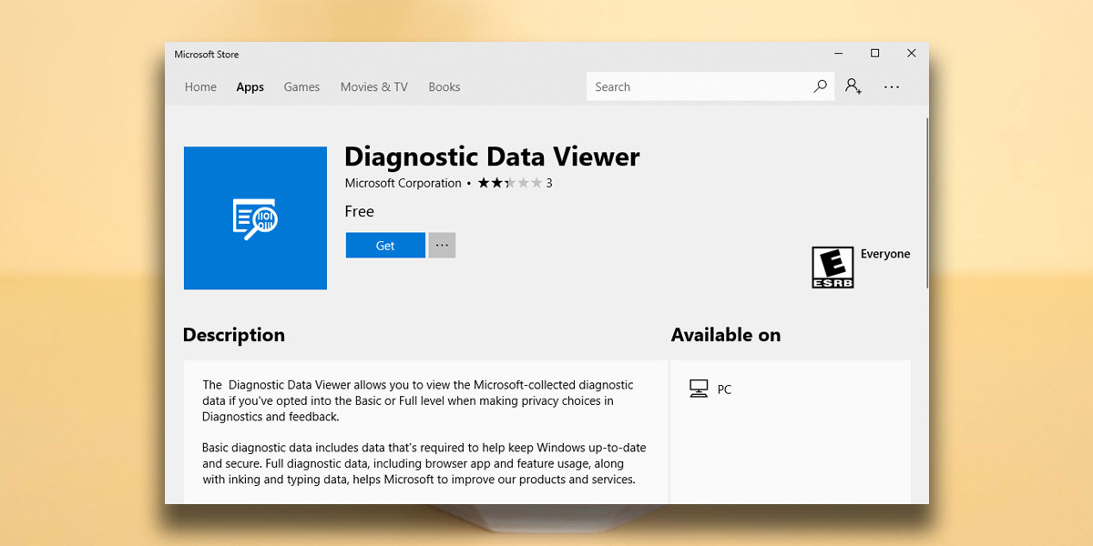Image resolution: width=1093 pixels, height=546 pixels.
Task: Click the Diagnostic Data Viewer app tile
Action: pos(255,217)
